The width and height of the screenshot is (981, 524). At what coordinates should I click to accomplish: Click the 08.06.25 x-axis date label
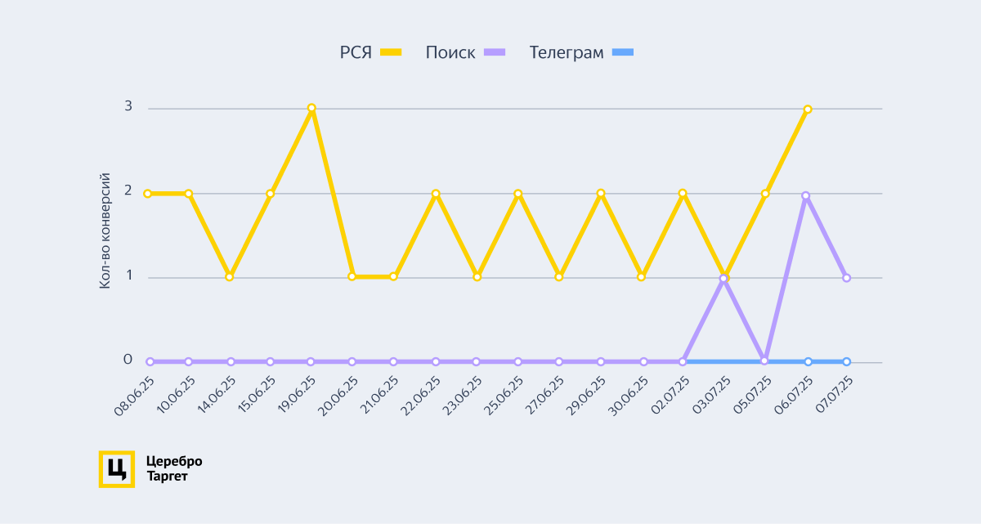coord(137,396)
